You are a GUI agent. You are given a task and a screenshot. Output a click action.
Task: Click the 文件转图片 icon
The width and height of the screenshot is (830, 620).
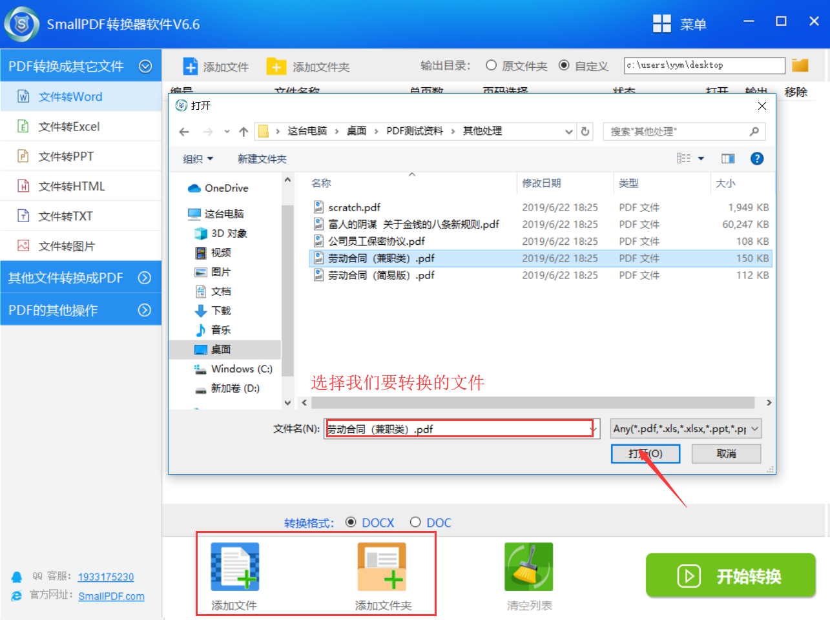[23, 246]
